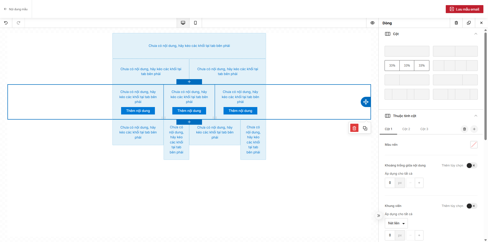The height and width of the screenshot is (242, 488).
Task: Switch to mobile preview mode
Action: pyautogui.click(x=195, y=23)
